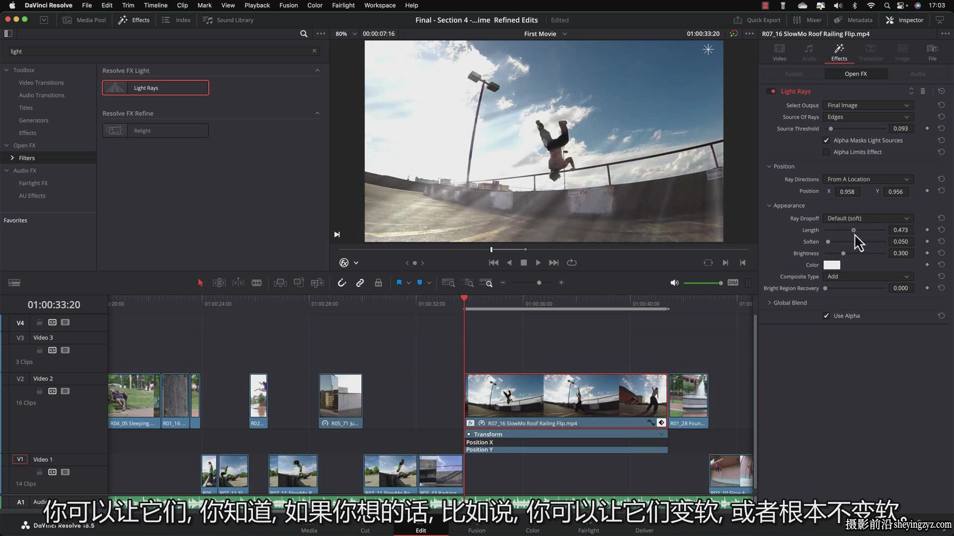Expand the Filters tree item
The image size is (954, 536).
coord(12,158)
